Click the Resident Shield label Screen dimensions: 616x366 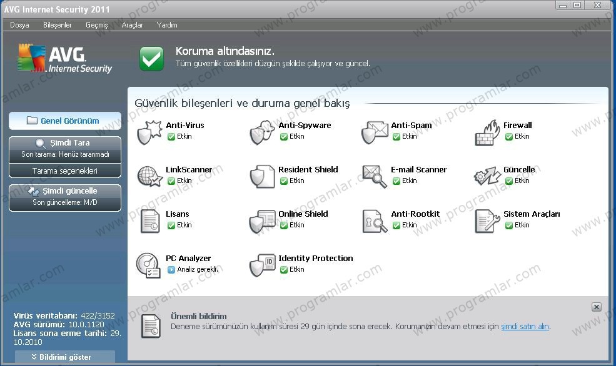click(x=308, y=169)
